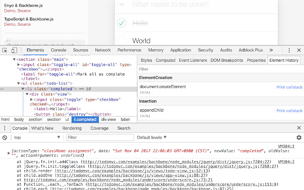
Task: Close the DevTools panel
Action: click(x=299, y=50)
